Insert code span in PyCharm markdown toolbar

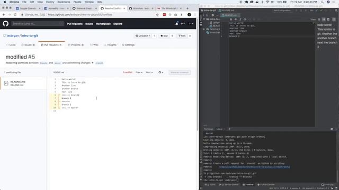click(245, 20)
